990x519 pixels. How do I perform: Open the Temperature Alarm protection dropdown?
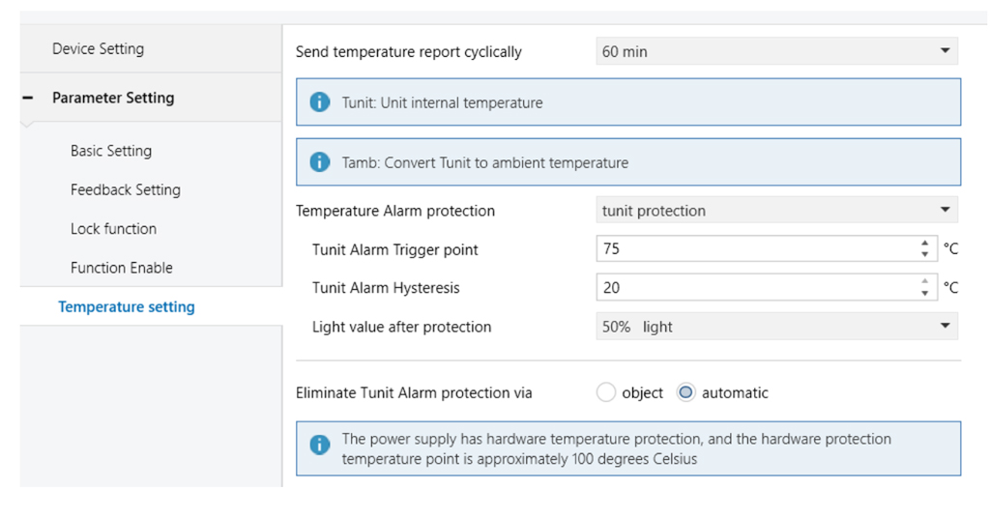(776, 211)
